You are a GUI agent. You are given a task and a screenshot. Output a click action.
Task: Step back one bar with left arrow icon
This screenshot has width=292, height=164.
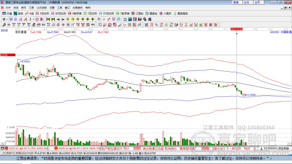(58, 19)
